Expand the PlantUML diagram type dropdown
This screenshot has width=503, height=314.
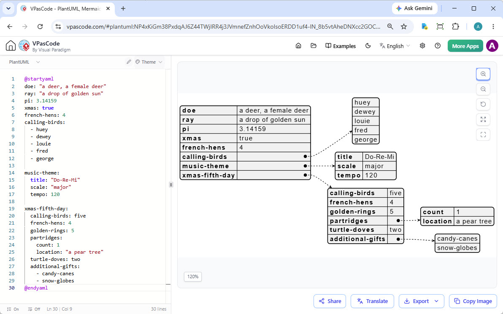[x=24, y=62]
